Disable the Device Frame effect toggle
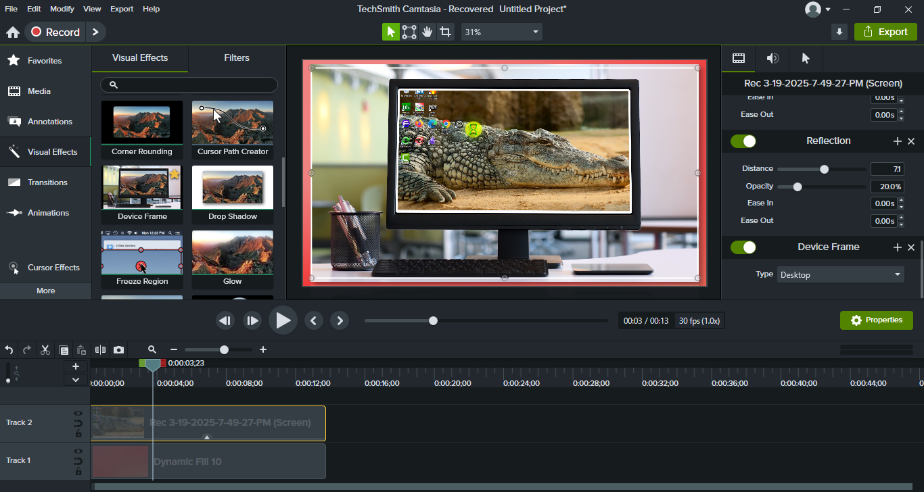 click(743, 247)
